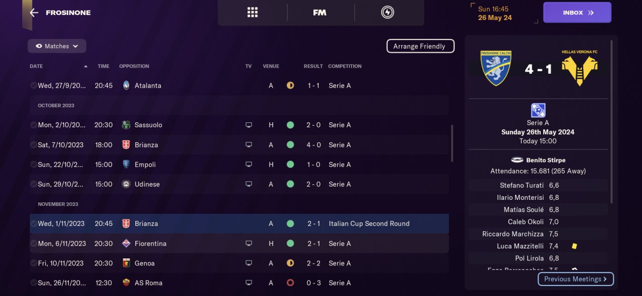Click the back arrow next to Frosinone
The width and height of the screenshot is (642, 296).
[x=34, y=13]
